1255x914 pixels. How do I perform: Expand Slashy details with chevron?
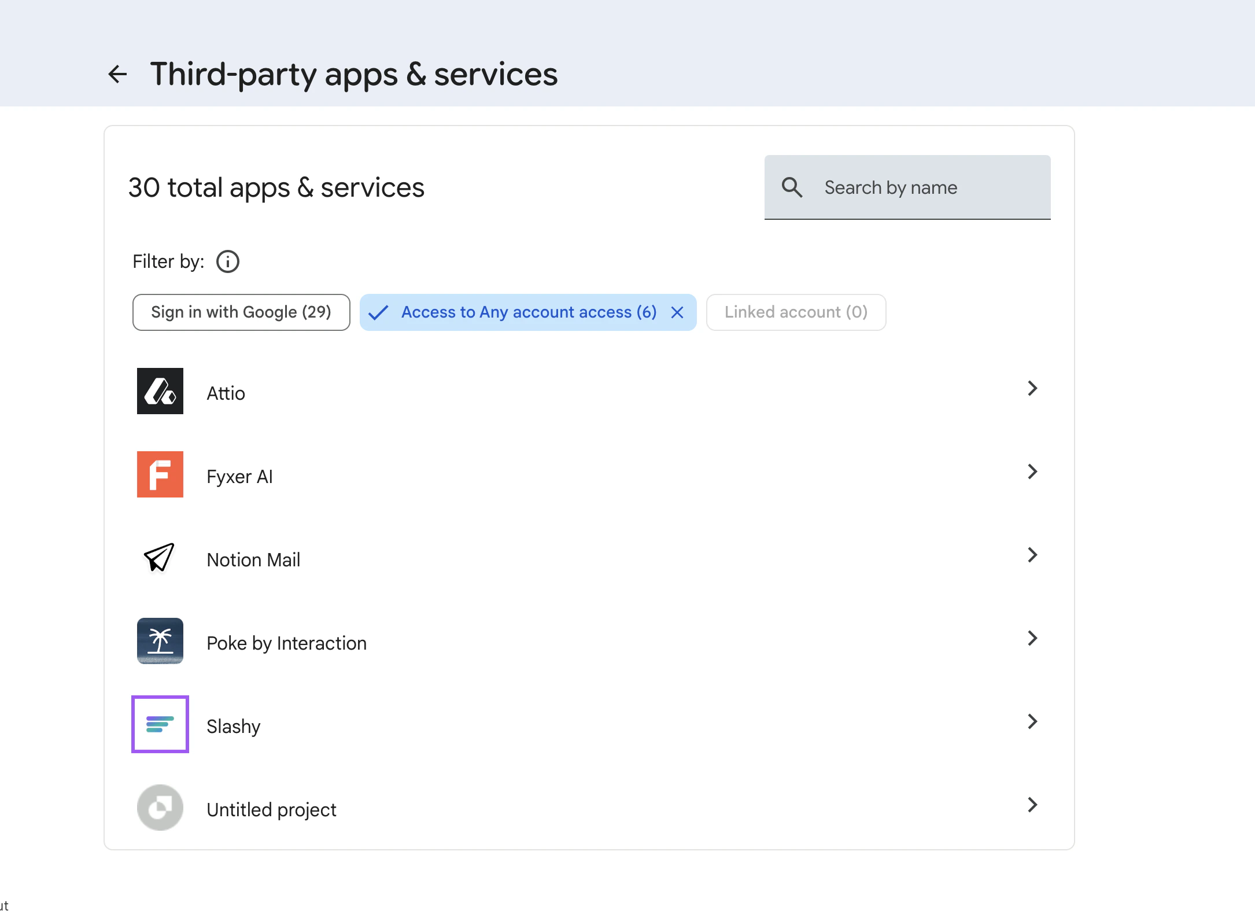1032,721
